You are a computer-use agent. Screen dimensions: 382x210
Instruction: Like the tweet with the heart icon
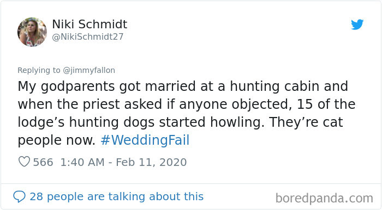point(24,162)
